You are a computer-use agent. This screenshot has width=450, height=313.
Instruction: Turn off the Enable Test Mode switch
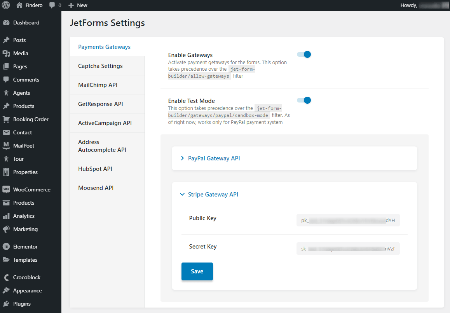pyautogui.click(x=304, y=100)
